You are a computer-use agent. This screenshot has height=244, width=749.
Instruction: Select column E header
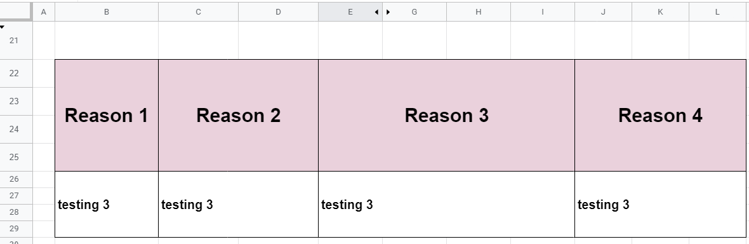click(350, 12)
